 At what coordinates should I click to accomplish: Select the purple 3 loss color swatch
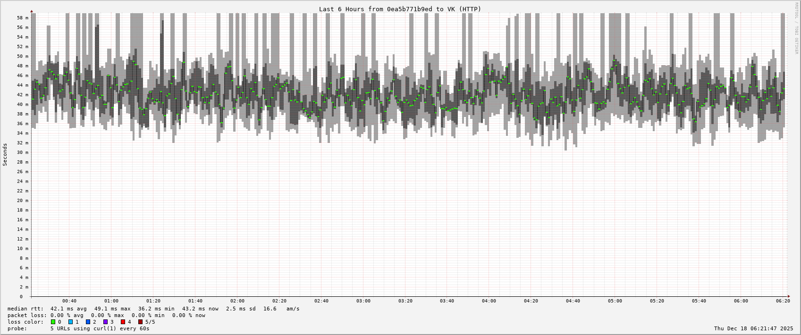pos(106,322)
